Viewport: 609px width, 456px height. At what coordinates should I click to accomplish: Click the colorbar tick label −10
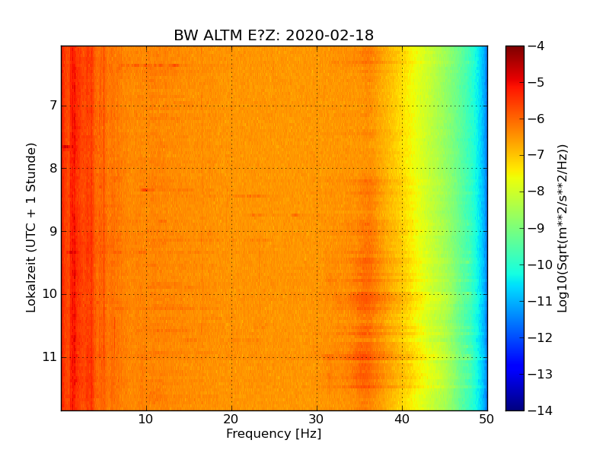tap(540, 264)
